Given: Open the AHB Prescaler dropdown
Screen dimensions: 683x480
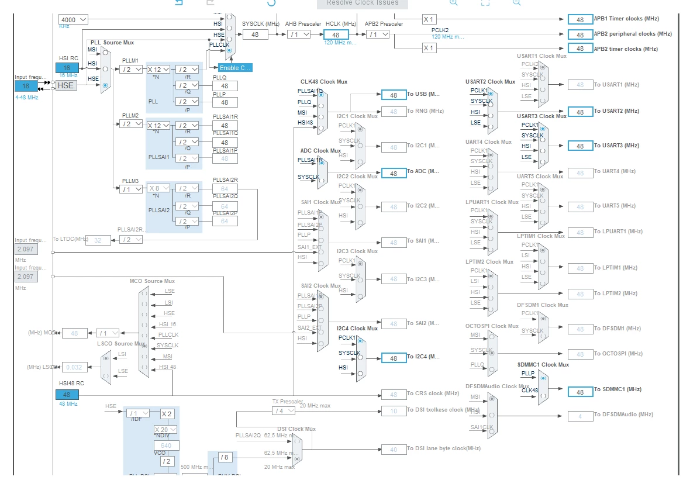Looking at the screenshot, I should 299,34.
